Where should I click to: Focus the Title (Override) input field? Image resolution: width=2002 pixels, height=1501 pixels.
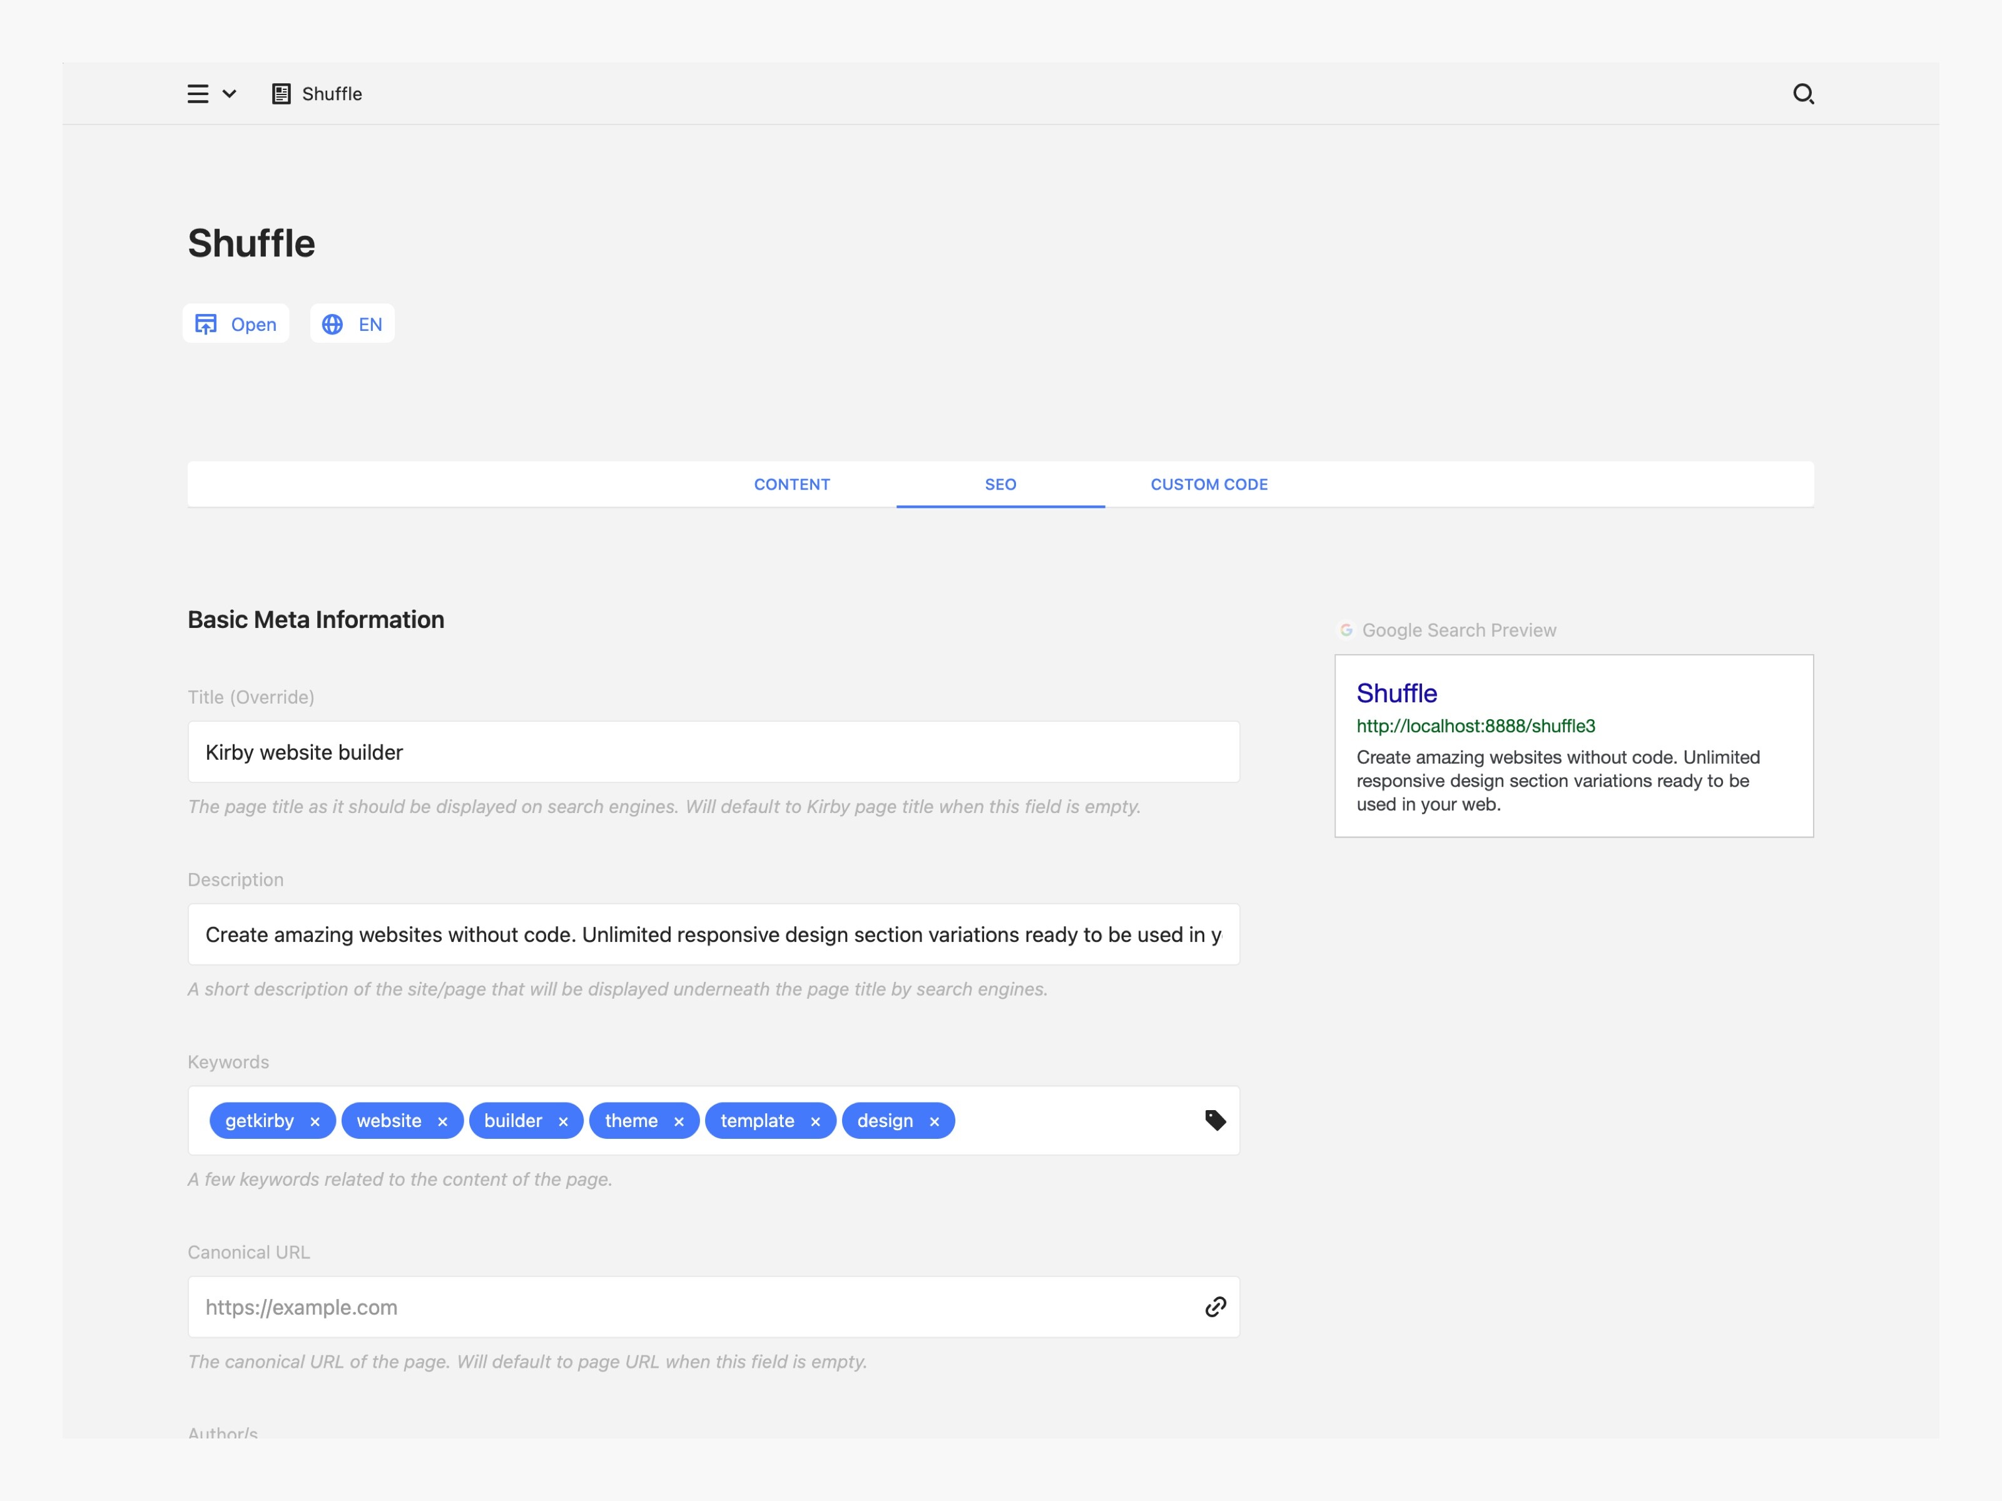[x=713, y=752]
